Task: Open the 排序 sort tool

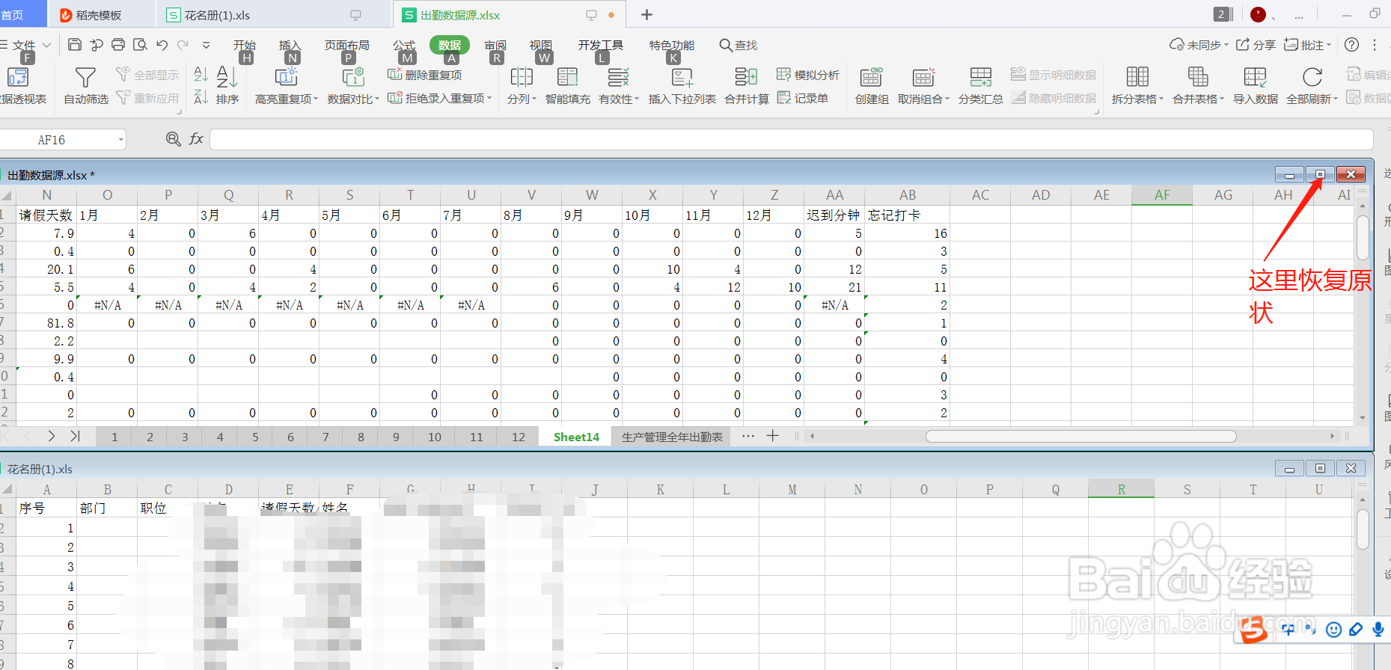Action: coord(227,85)
